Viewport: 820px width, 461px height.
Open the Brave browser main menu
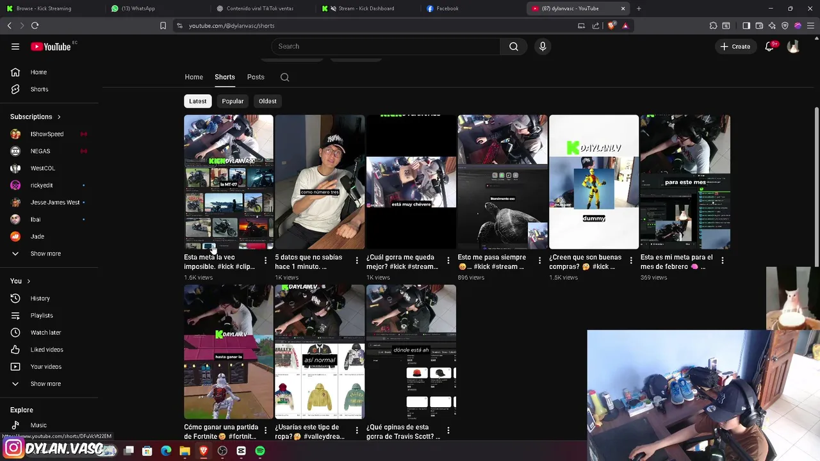coord(810,26)
